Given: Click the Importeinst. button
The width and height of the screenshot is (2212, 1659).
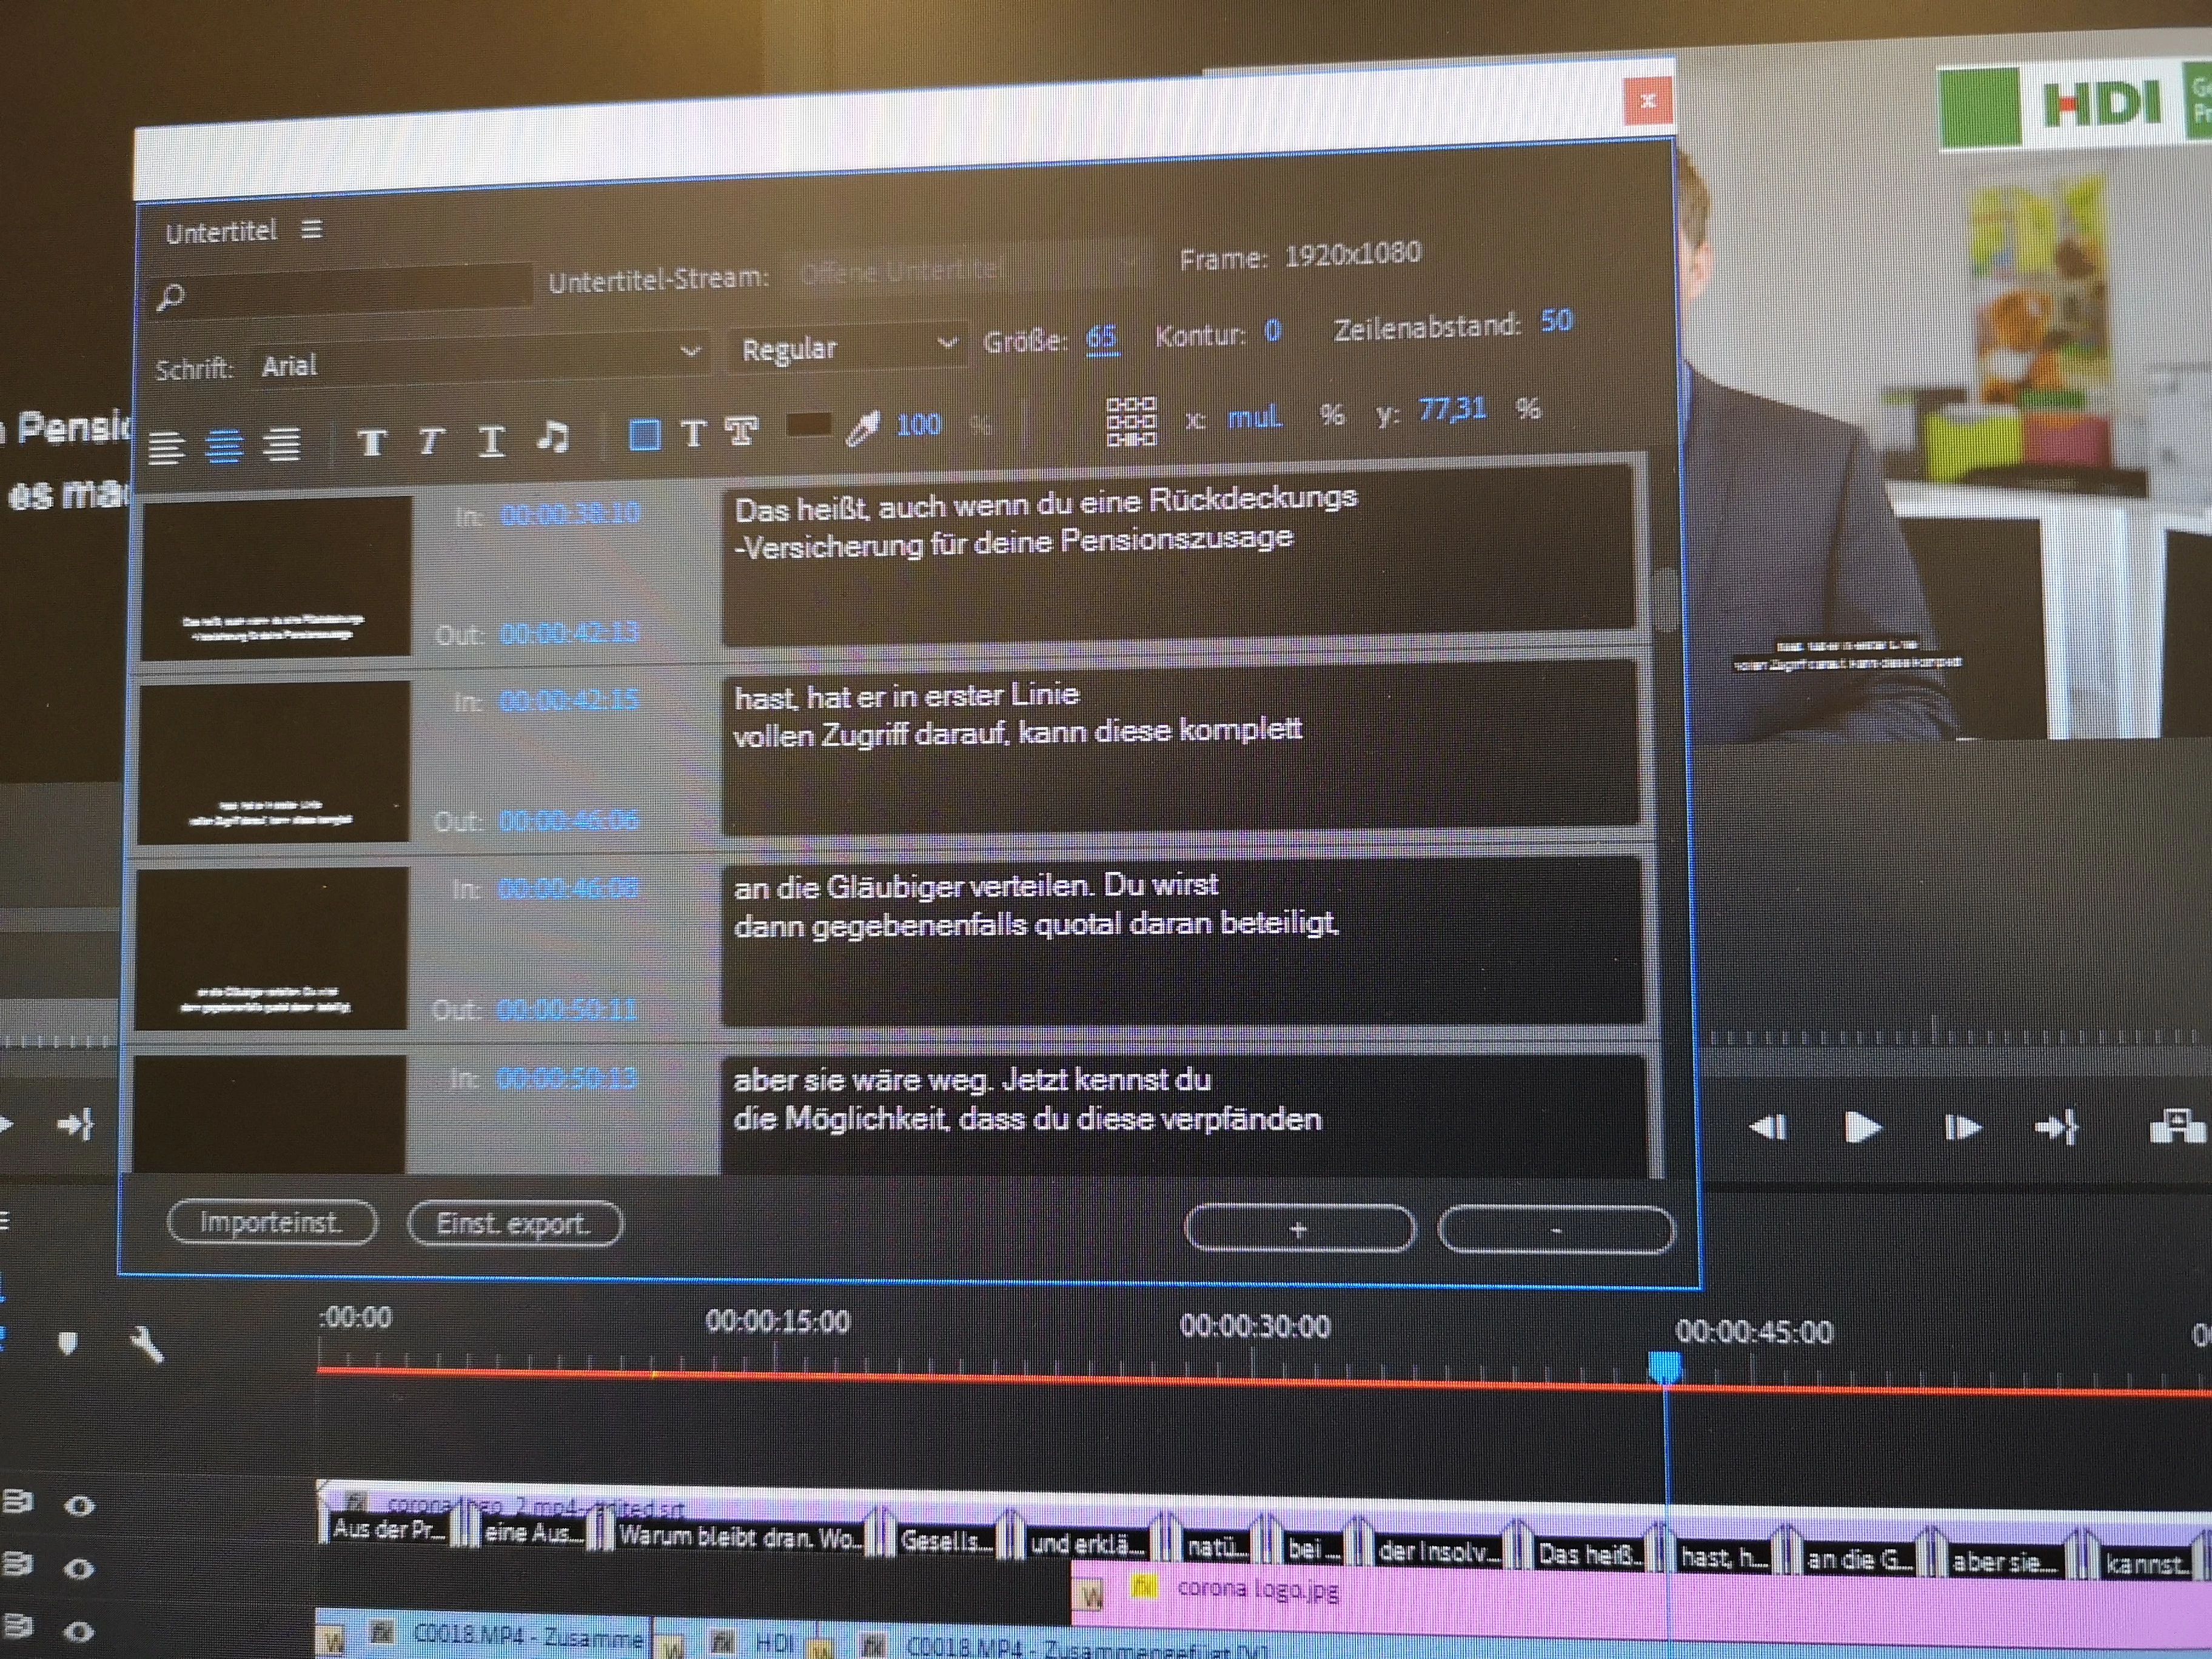Looking at the screenshot, I should coord(272,1222).
